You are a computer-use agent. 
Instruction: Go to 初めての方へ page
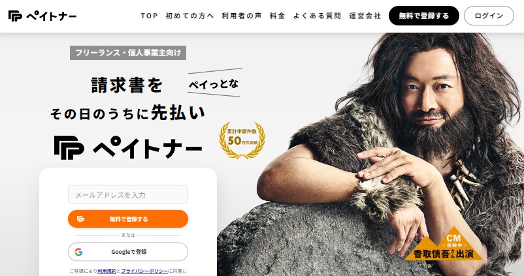(x=189, y=16)
